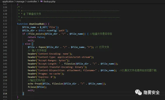
Task: Click the 隐雾安全 watermark text
Action: (152, 92)
